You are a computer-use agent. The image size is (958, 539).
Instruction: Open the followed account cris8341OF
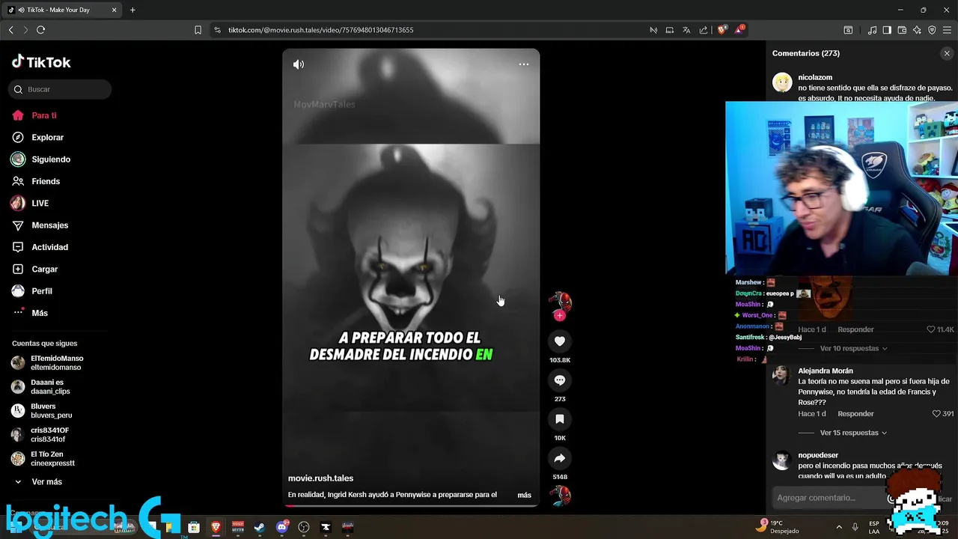(40, 435)
